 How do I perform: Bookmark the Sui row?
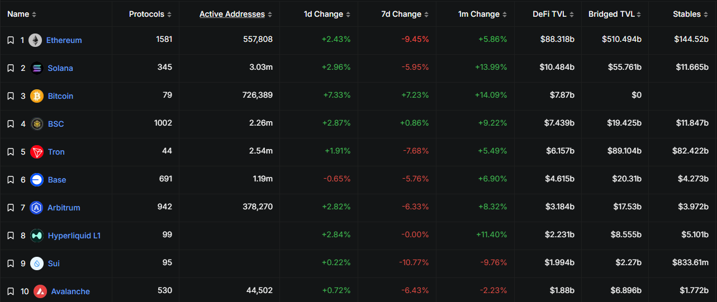click(10, 263)
